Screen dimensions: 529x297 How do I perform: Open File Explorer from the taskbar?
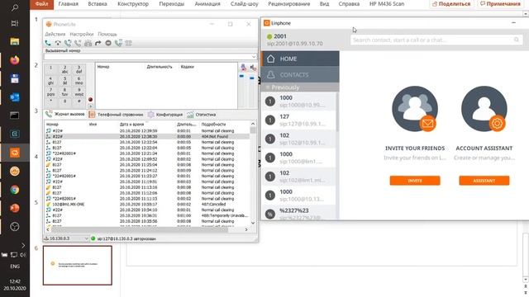click(x=15, y=41)
